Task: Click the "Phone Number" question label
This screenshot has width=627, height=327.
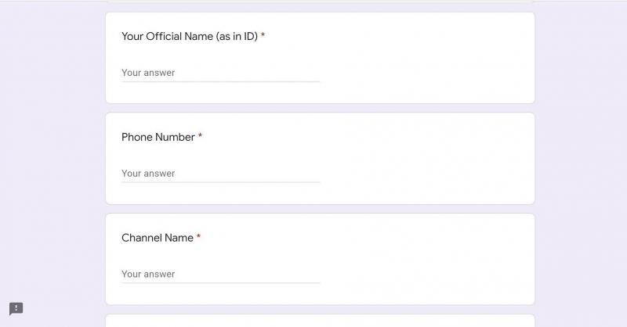Action: 158,138
